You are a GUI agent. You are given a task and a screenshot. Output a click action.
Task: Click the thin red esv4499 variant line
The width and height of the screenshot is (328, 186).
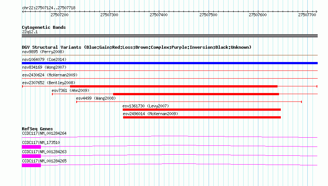189,102
